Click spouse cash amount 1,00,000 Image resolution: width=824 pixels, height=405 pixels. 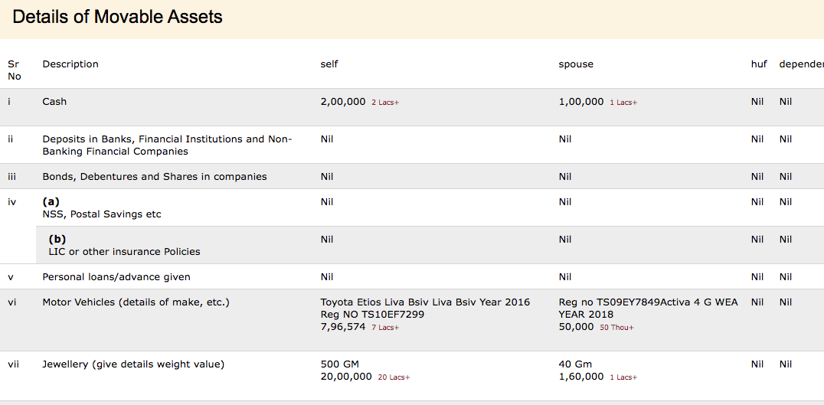[x=580, y=102]
